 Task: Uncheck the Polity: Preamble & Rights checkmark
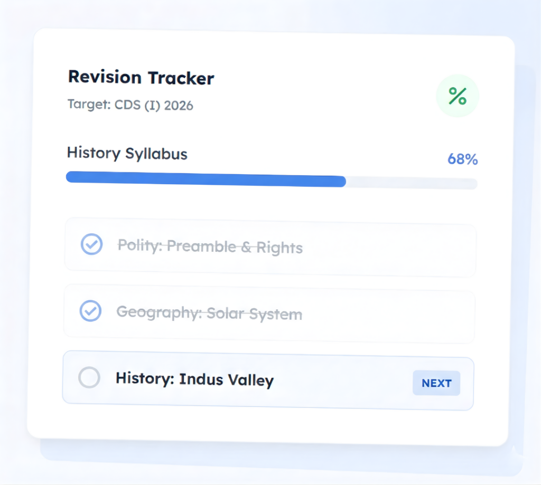click(x=91, y=244)
